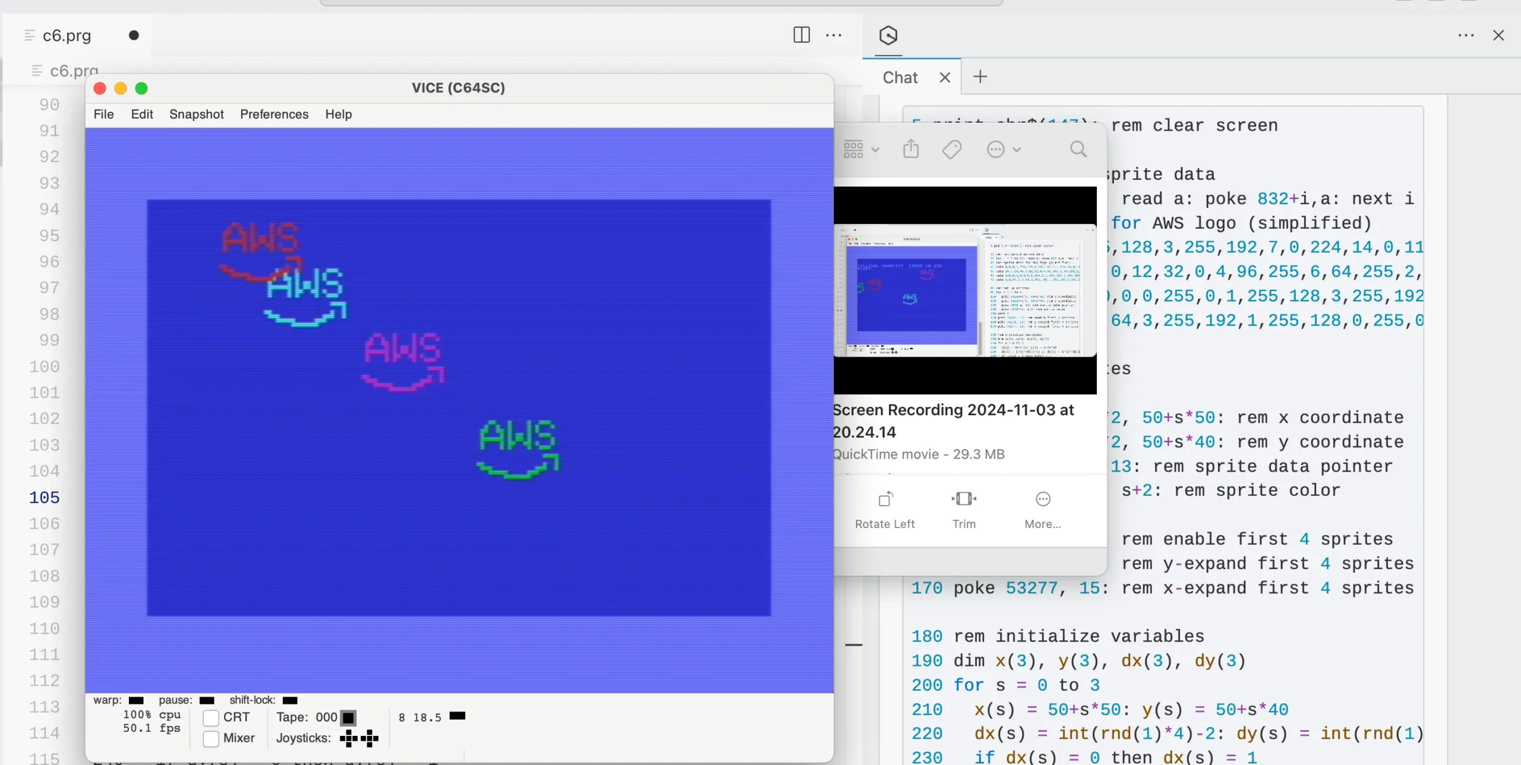Screen dimensions: 1521x765
Task: Click the hexagon assistant panel icon
Action: tap(888, 36)
